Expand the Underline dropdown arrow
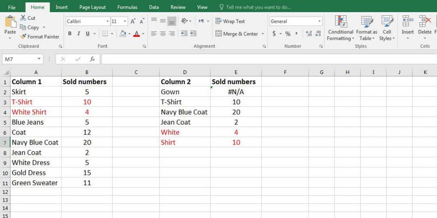This screenshot has width=437, height=218. (94, 34)
